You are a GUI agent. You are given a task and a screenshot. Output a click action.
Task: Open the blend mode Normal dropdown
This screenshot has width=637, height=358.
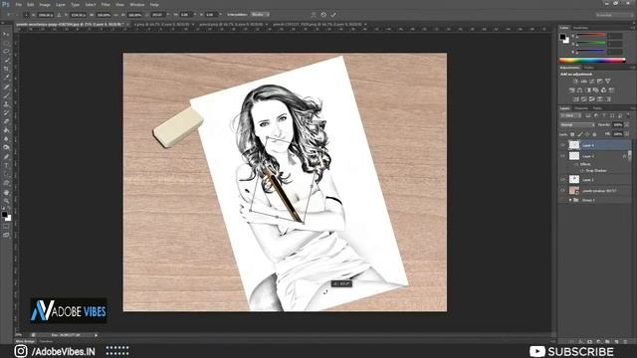coord(577,125)
